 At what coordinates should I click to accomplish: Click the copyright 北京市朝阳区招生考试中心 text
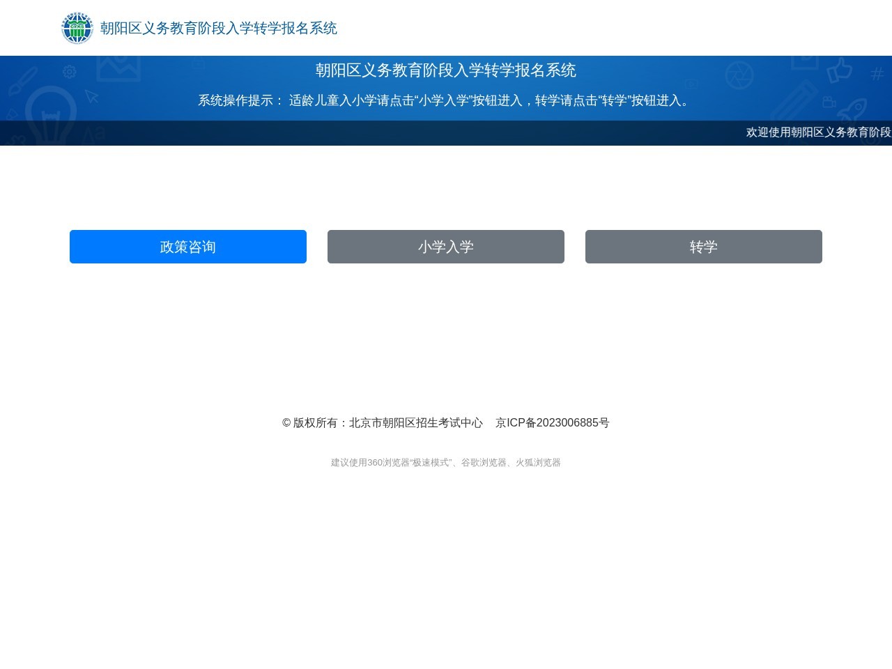(x=383, y=422)
